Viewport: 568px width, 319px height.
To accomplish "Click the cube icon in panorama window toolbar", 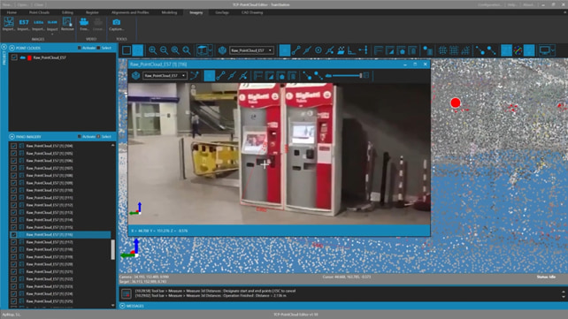I will click(136, 76).
